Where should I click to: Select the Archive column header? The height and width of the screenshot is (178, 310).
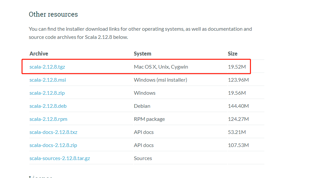[39, 54]
